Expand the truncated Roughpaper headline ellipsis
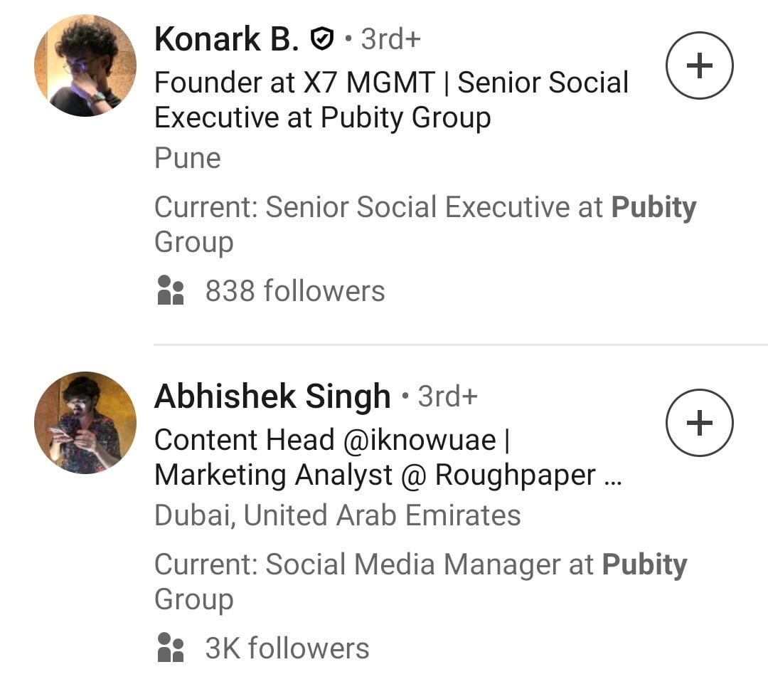The width and height of the screenshot is (768, 699). pos(612,475)
